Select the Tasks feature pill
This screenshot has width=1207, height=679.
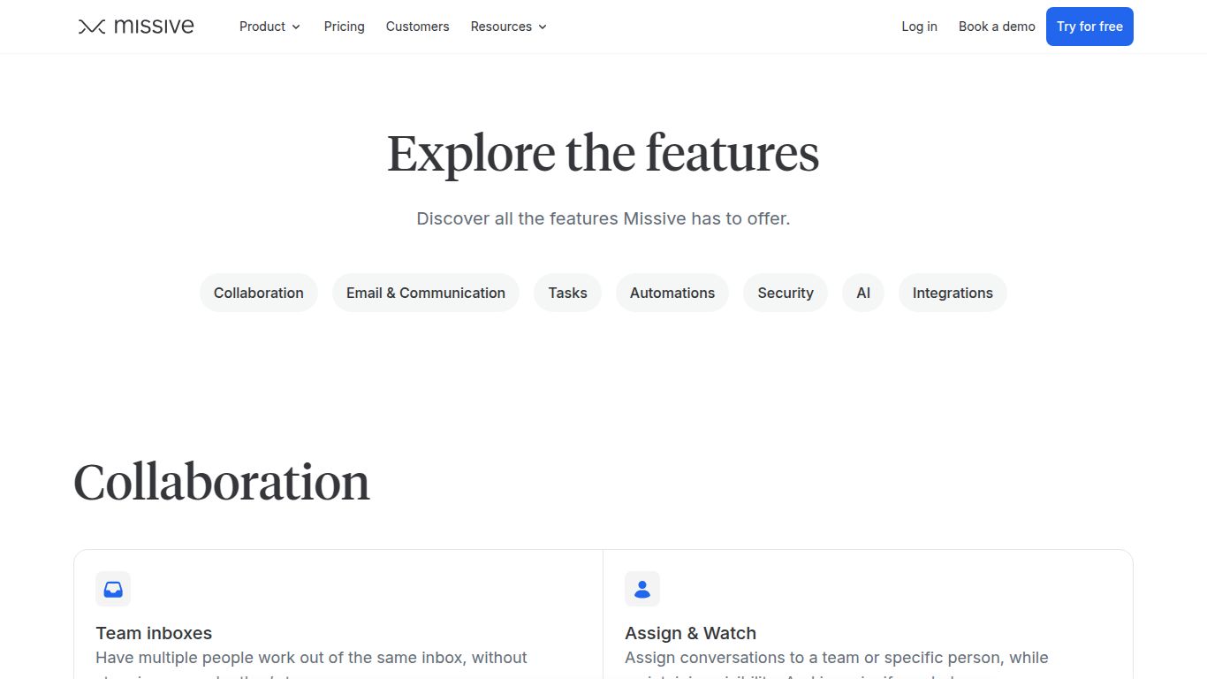(566, 293)
